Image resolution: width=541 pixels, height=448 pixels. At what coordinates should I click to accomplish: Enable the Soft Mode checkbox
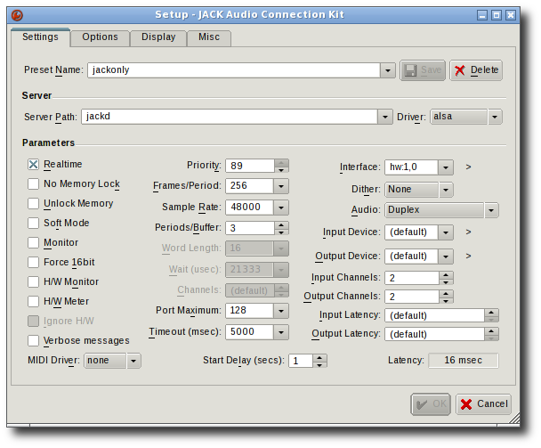(x=34, y=224)
